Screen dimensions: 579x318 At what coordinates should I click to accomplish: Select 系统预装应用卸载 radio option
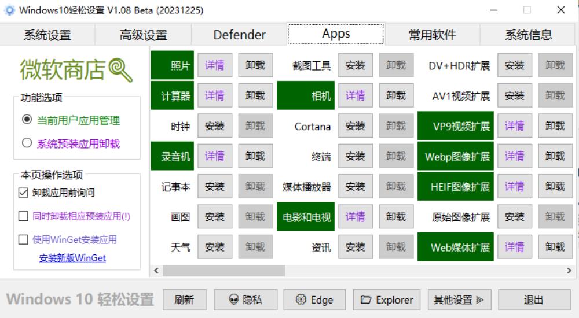point(27,143)
